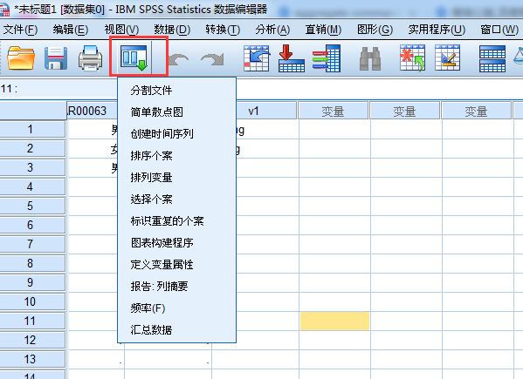The height and width of the screenshot is (379, 523).
Task: Choose 排列变量 from the dropdown list
Action: (x=176, y=178)
